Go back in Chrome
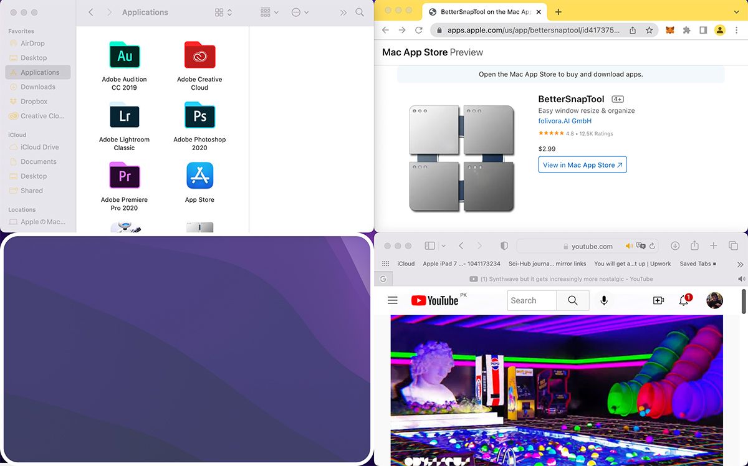The width and height of the screenshot is (748, 466). (385, 30)
